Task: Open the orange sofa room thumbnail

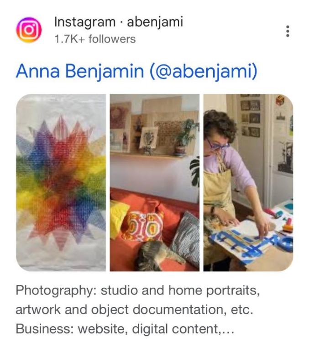Action: click(x=154, y=182)
